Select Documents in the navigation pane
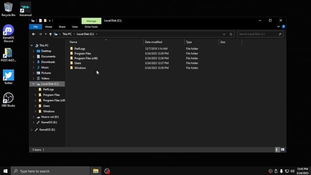311x175 pixels. click(48, 56)
